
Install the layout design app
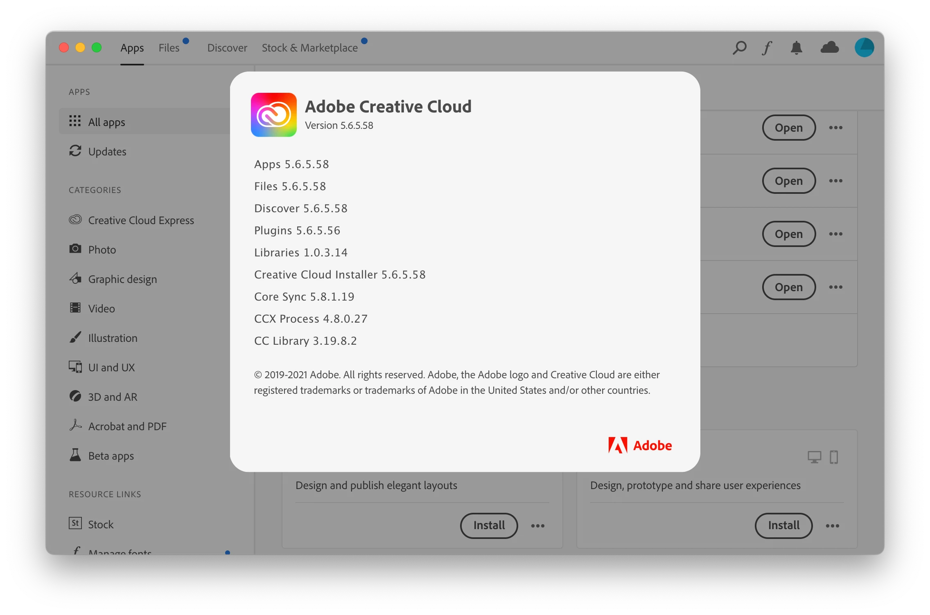tap(489, 525)
